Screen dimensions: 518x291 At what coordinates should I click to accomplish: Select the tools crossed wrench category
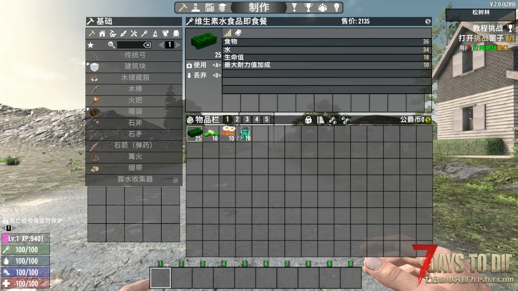pyautogui.click(x=134, y=33)
